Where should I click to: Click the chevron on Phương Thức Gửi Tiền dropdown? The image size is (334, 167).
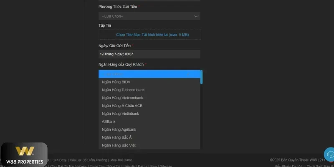[x=196, y=16]
